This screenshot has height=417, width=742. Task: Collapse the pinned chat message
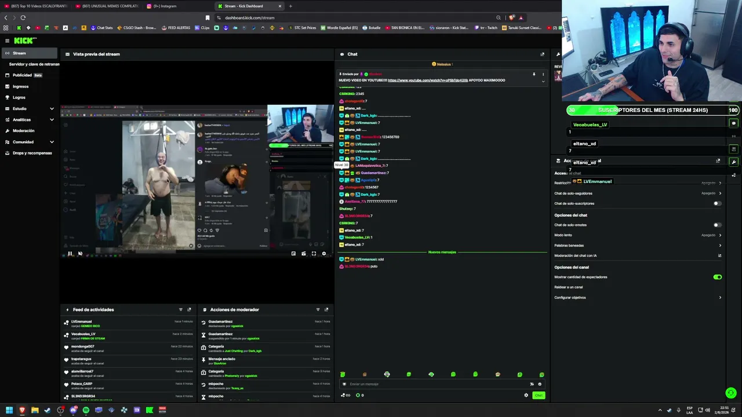point(543,81)
